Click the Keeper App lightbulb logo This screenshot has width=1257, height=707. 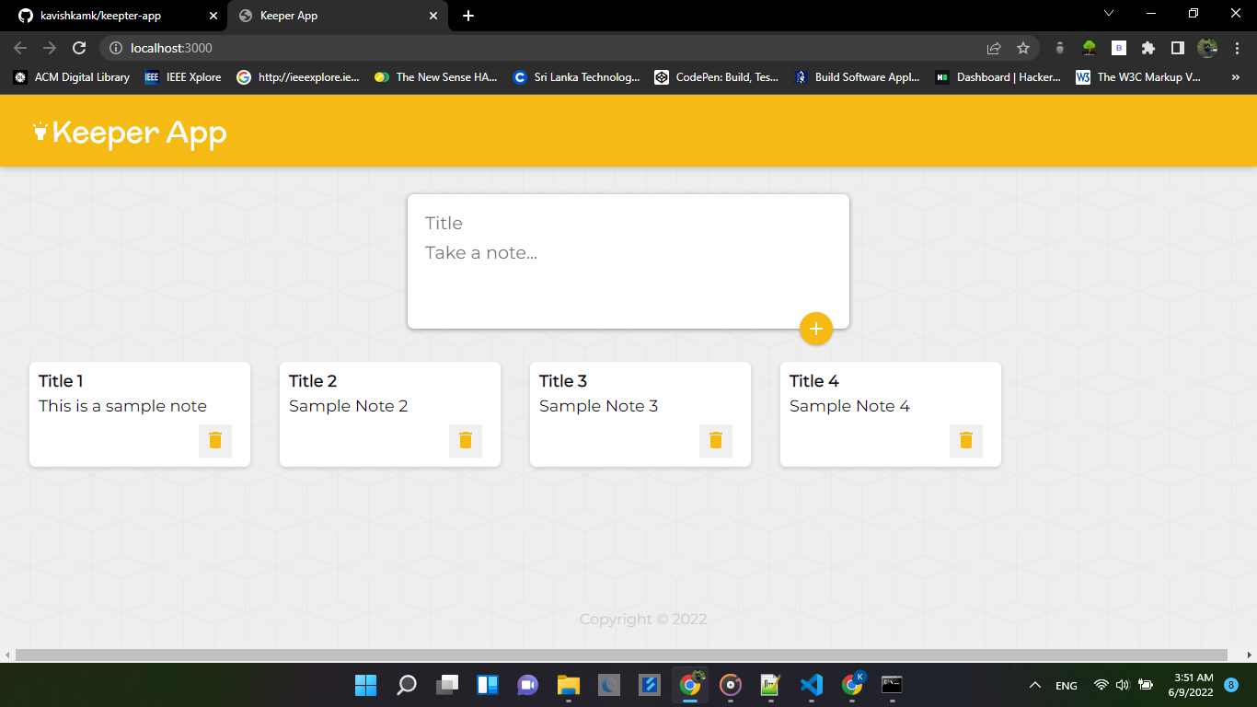pyautogui.click(x=40, y=133)
